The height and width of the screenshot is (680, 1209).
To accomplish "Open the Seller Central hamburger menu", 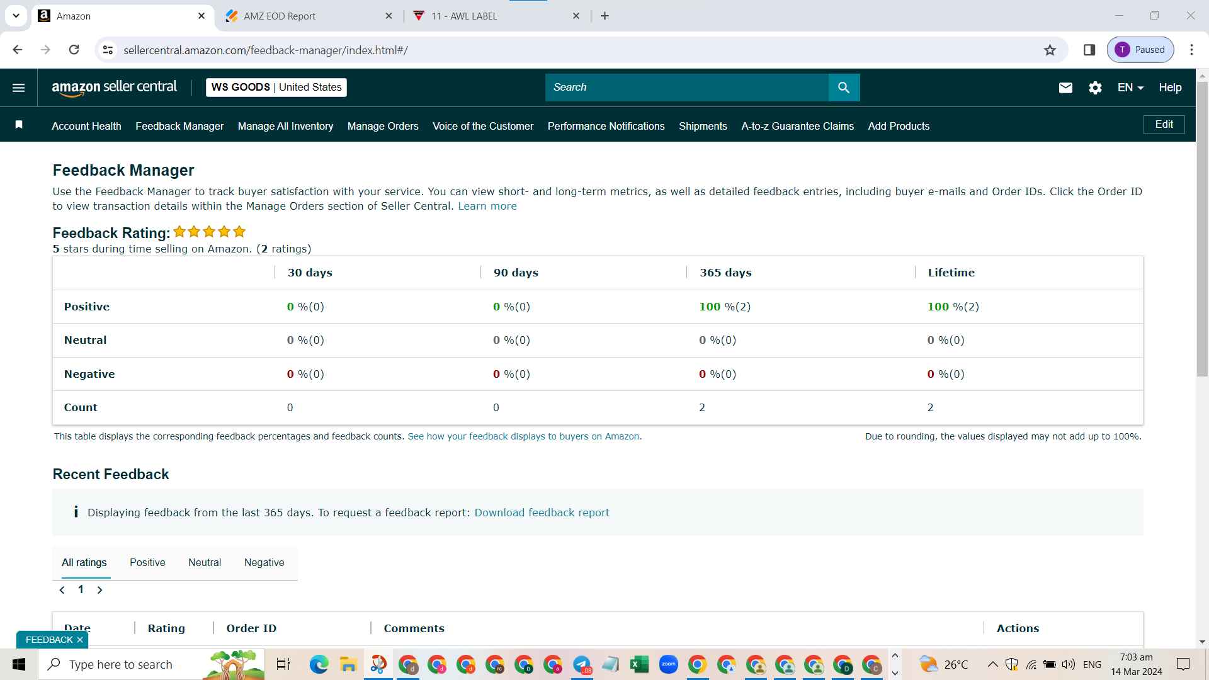I will (x=19, y=88).
